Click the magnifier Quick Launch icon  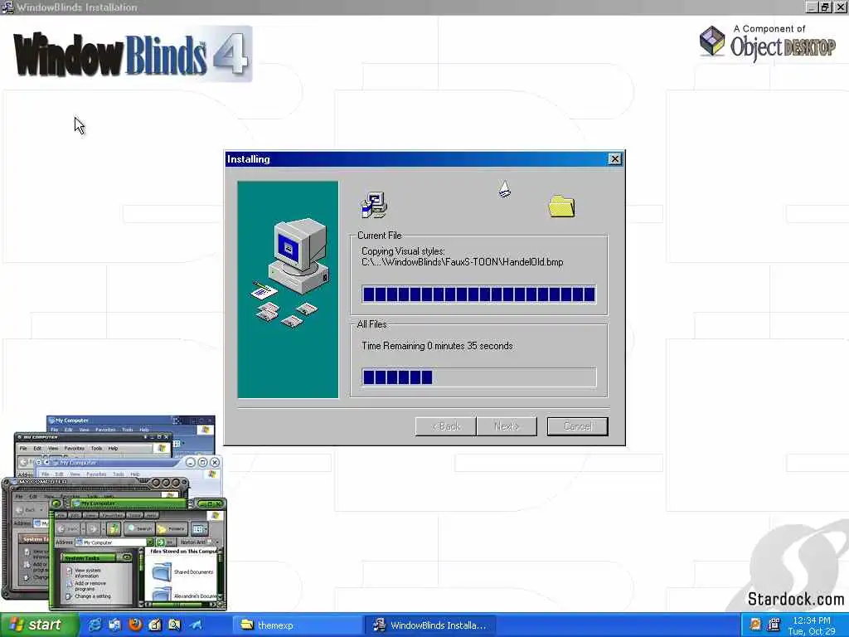(175, 625)
